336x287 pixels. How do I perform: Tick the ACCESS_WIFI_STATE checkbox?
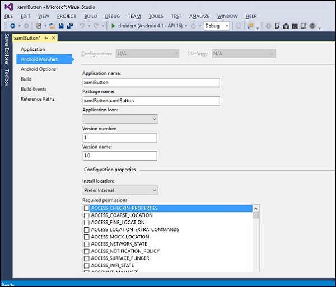(86, 265)
